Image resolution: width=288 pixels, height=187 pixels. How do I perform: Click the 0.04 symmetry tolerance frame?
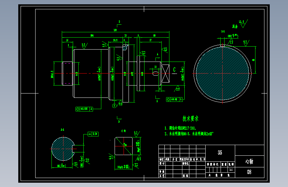coord(93,134)
